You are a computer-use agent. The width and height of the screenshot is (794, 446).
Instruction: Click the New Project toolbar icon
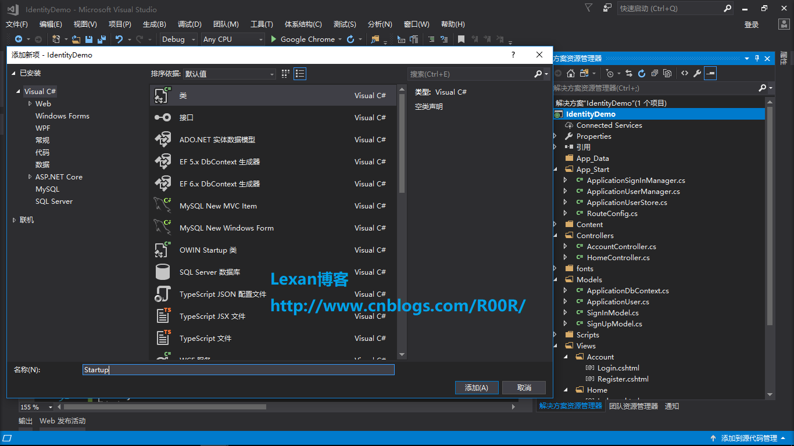(x=56, y=39)
